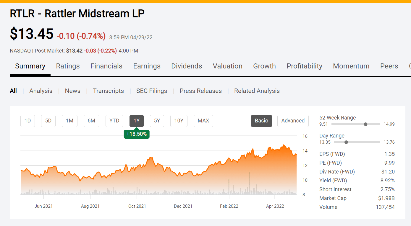Filter content by Analysis

click(41, 91)
